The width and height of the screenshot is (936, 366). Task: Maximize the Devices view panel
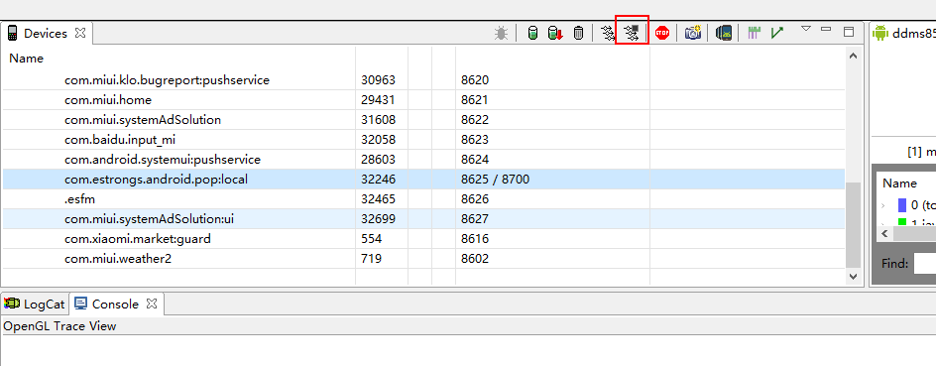pos(849,32)
